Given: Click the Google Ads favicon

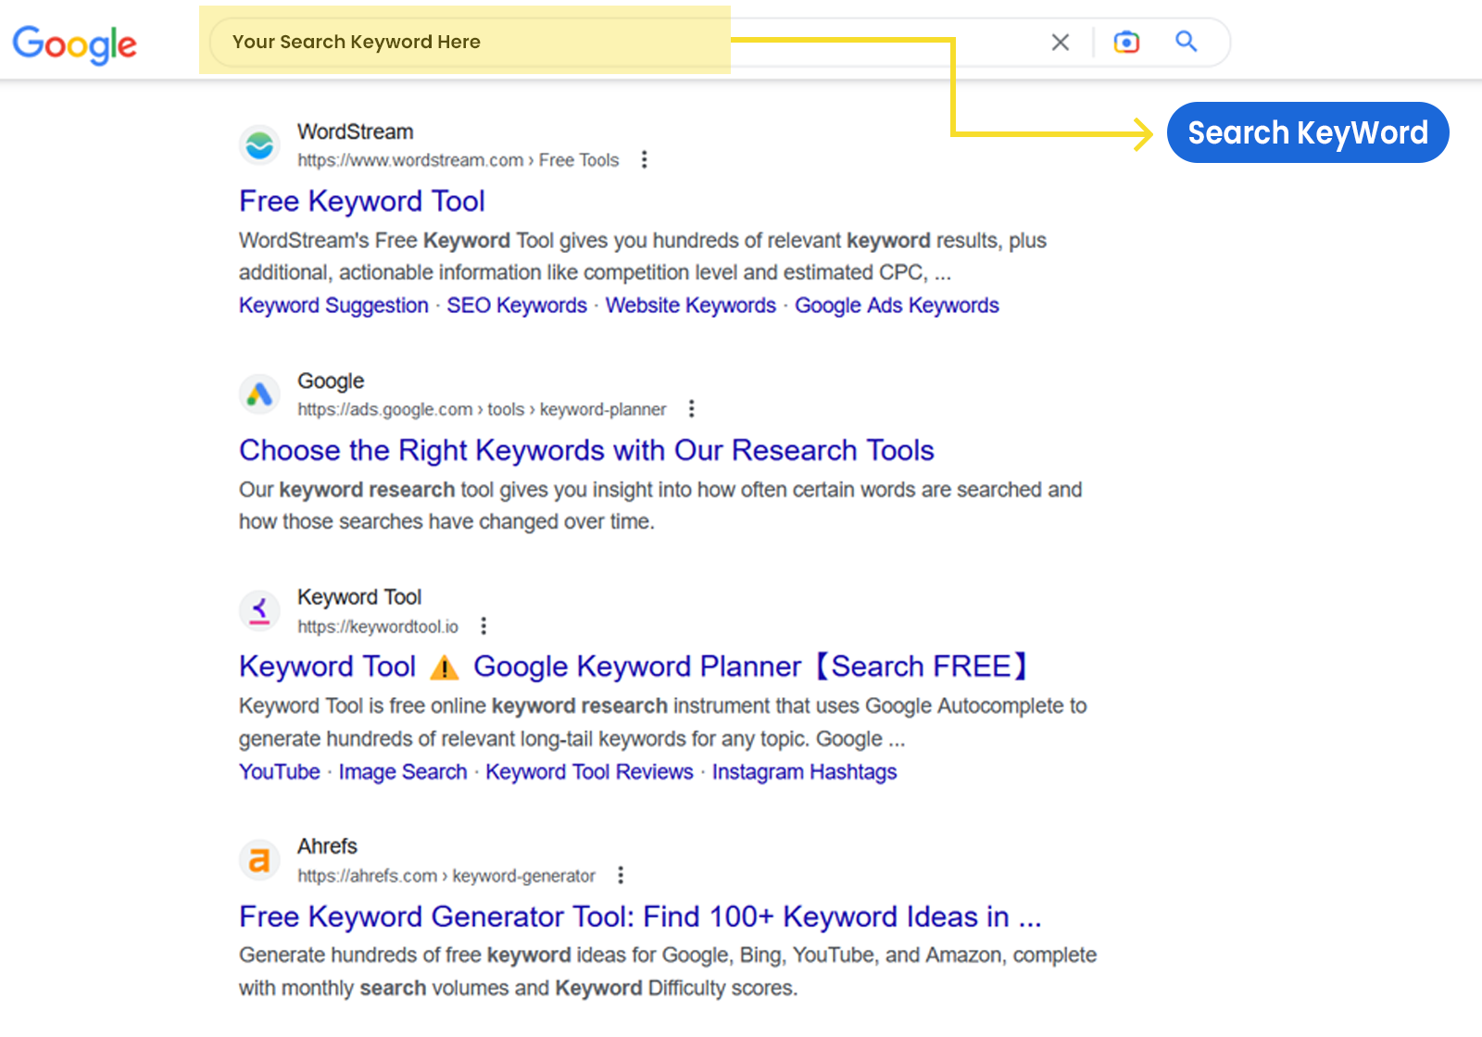Looking at the screenshot, I should pos(259,394).
